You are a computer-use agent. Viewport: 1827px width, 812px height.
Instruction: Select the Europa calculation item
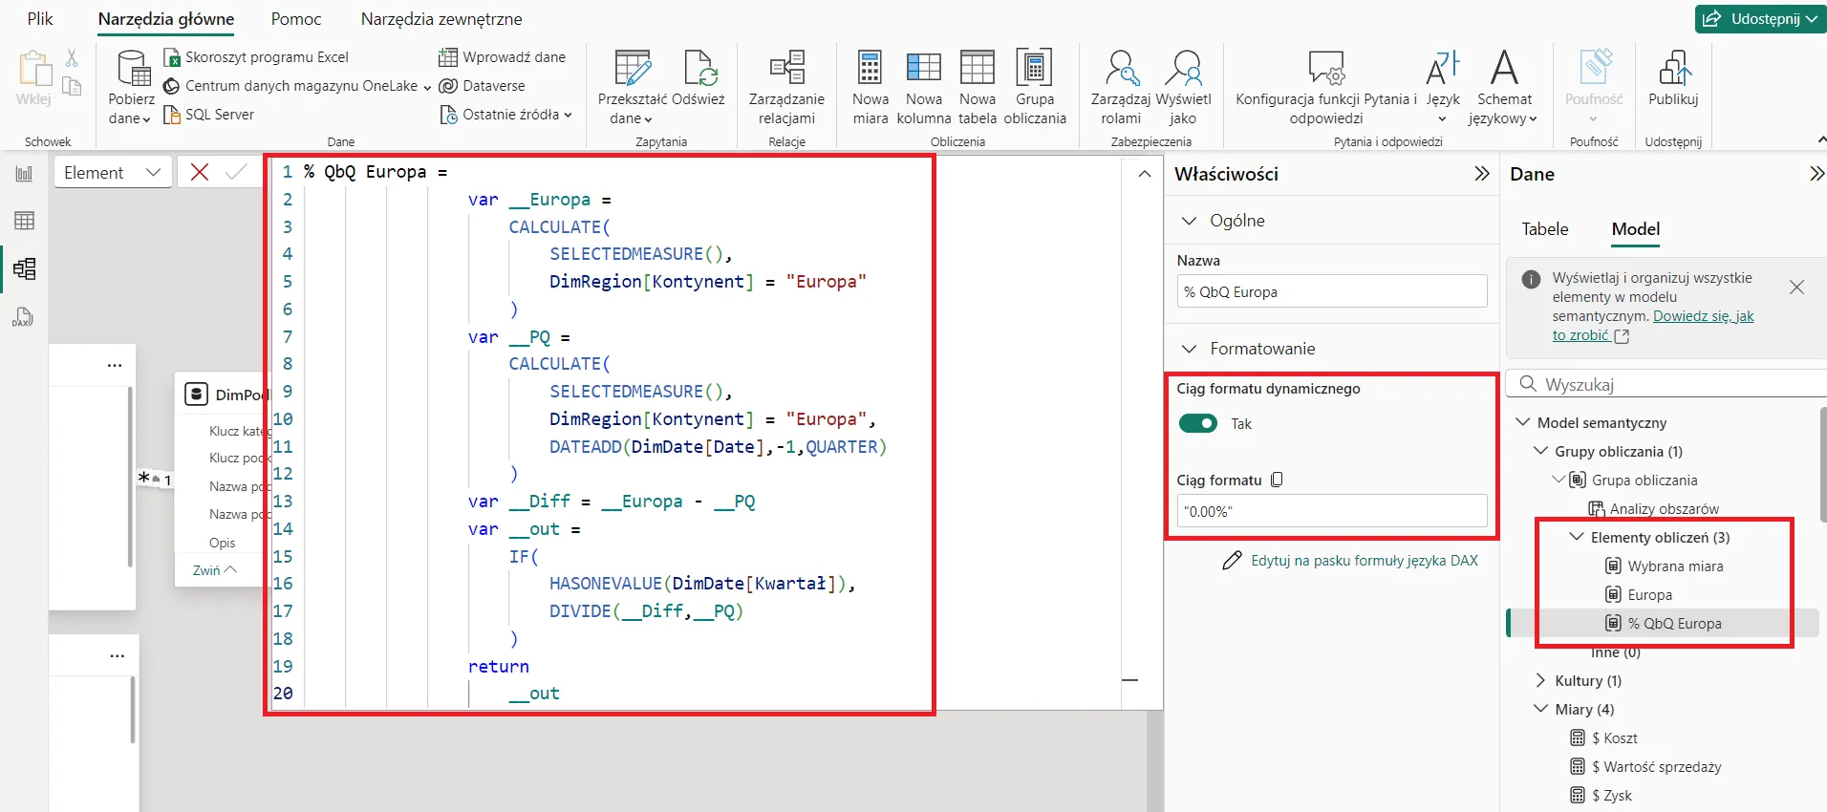click(1649, 595)
